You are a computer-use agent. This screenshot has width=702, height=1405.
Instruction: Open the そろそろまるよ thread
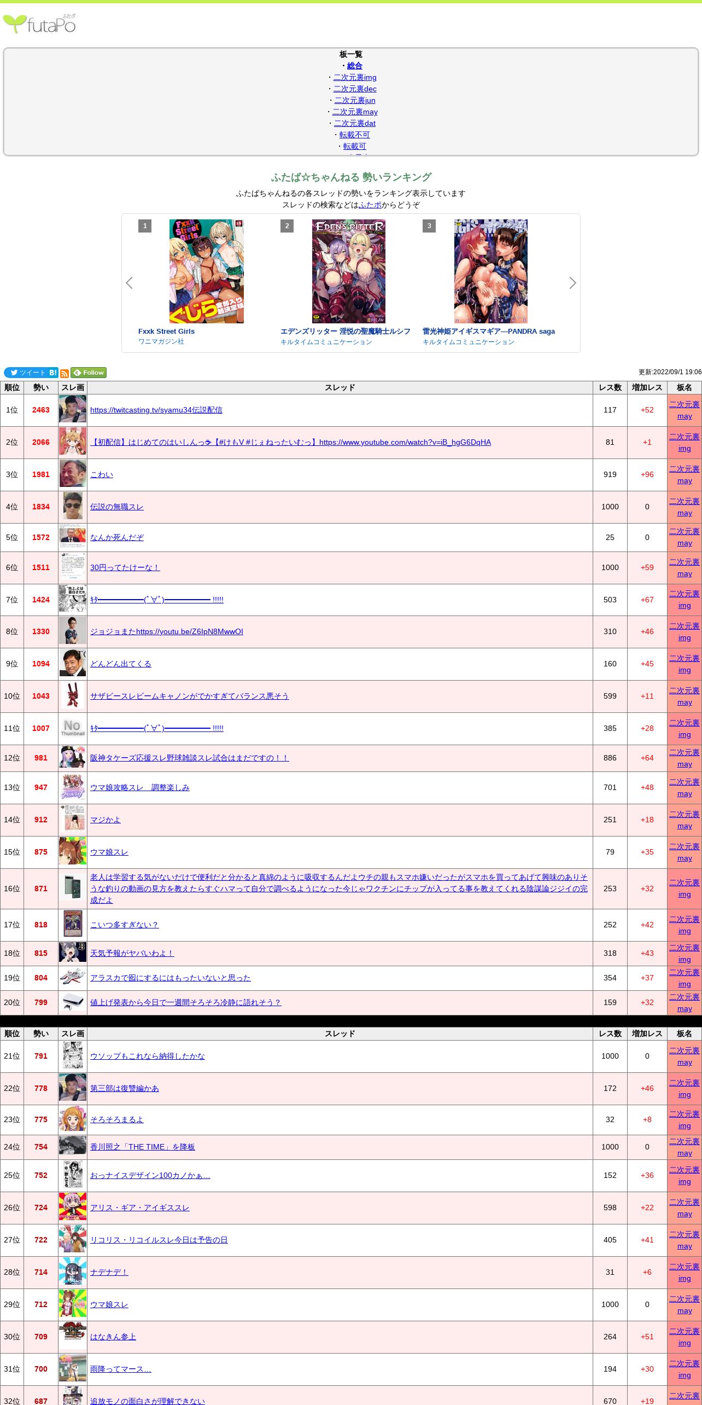click(x=117, y=1119)
